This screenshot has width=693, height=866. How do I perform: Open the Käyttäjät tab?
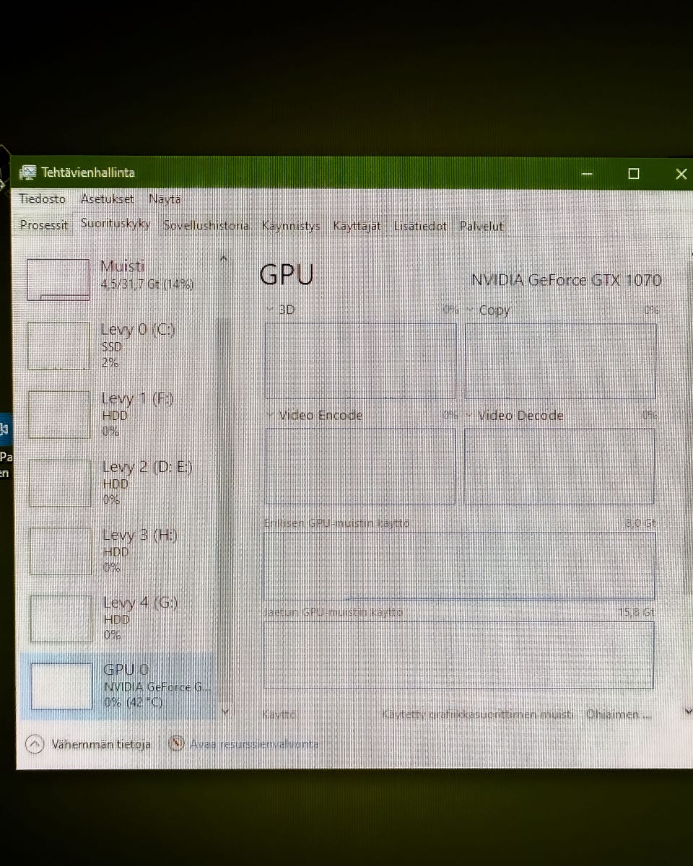pos(357,226)
